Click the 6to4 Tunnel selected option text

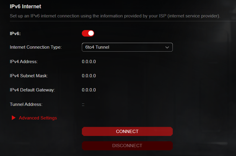97,47
